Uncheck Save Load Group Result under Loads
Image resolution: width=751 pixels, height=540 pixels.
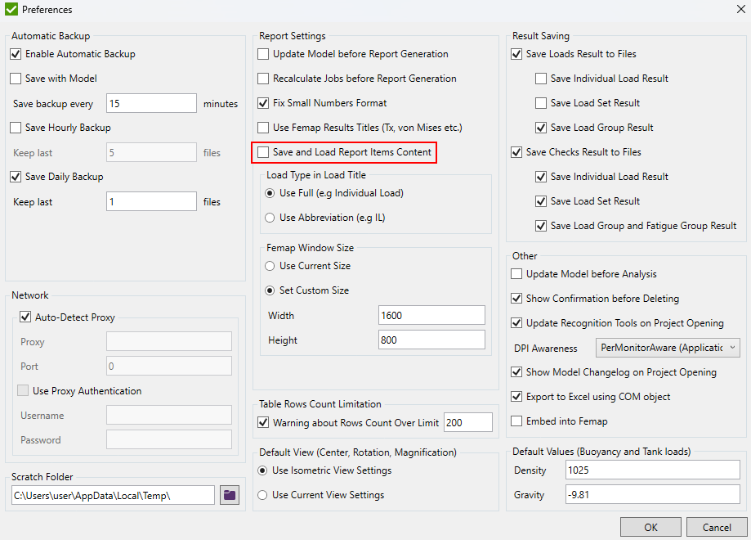coord(541,128)
